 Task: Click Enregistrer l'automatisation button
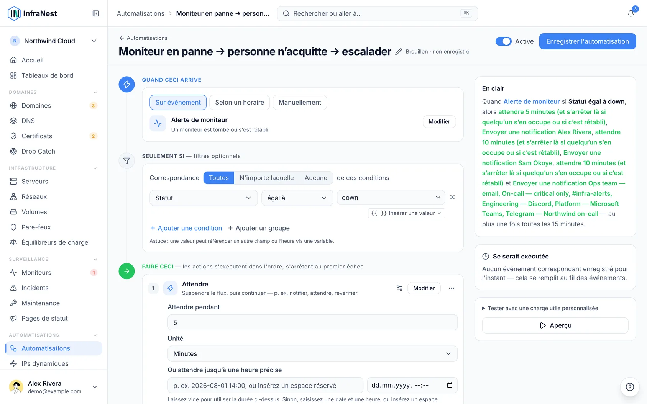pos(588,41)
